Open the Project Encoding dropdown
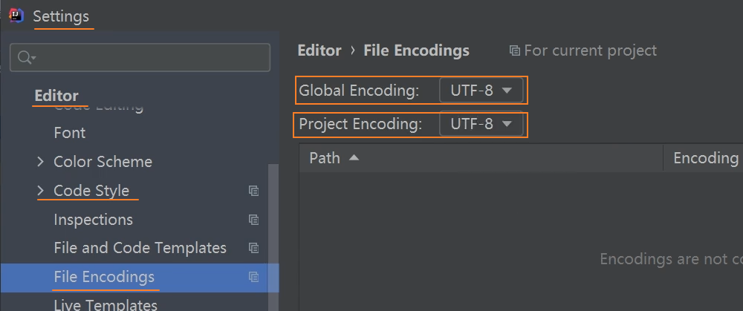The width and height of the screenshot is (743, 311). [482, 124]
